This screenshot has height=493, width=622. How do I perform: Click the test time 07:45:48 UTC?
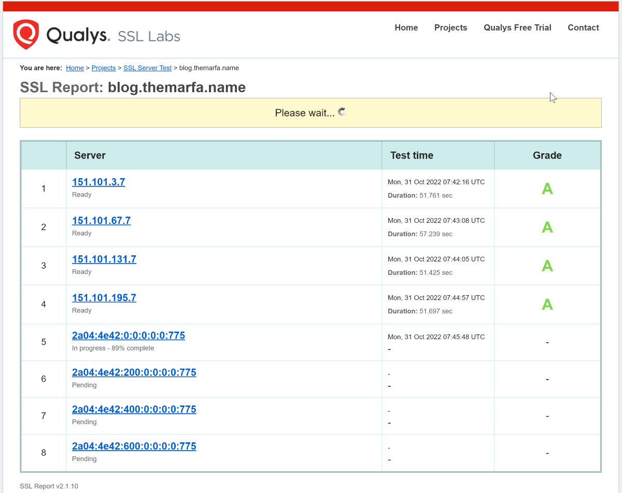pyautogui.click(x=436, y=337)
